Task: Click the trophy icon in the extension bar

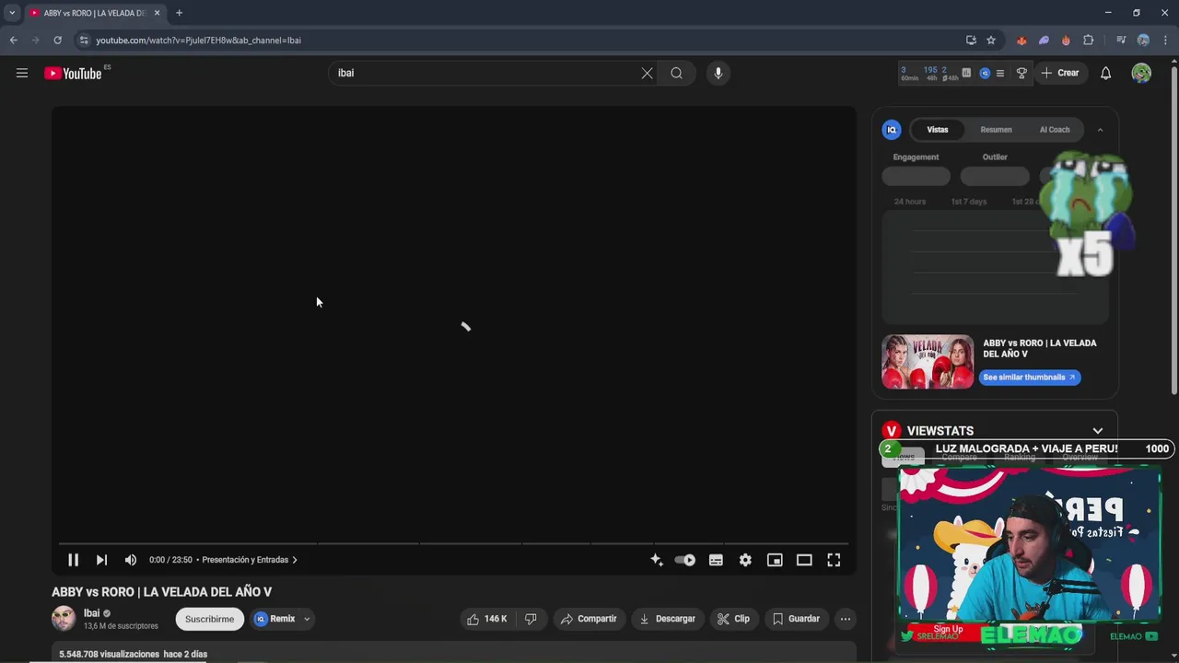Action: coord(1021,73)
